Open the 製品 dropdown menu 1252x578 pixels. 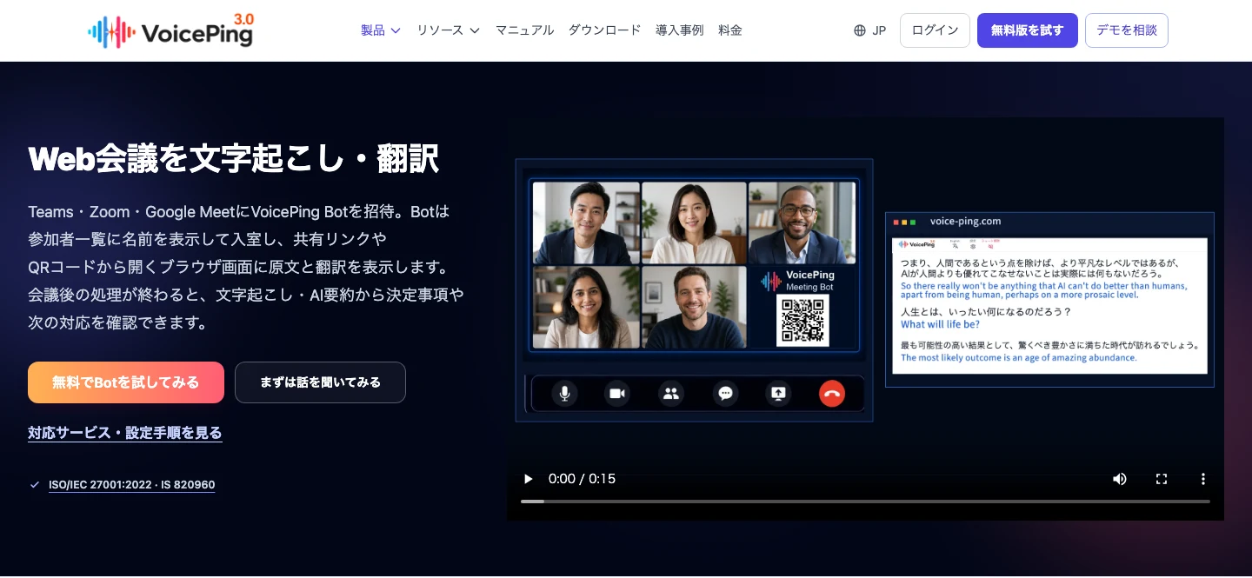pyautogui.click(x=381, y=30)
